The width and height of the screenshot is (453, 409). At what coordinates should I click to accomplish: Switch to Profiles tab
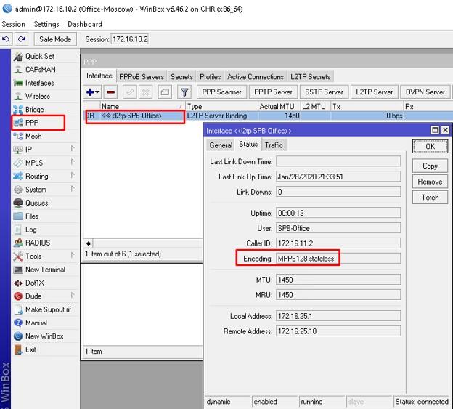[x=210, y=77]
